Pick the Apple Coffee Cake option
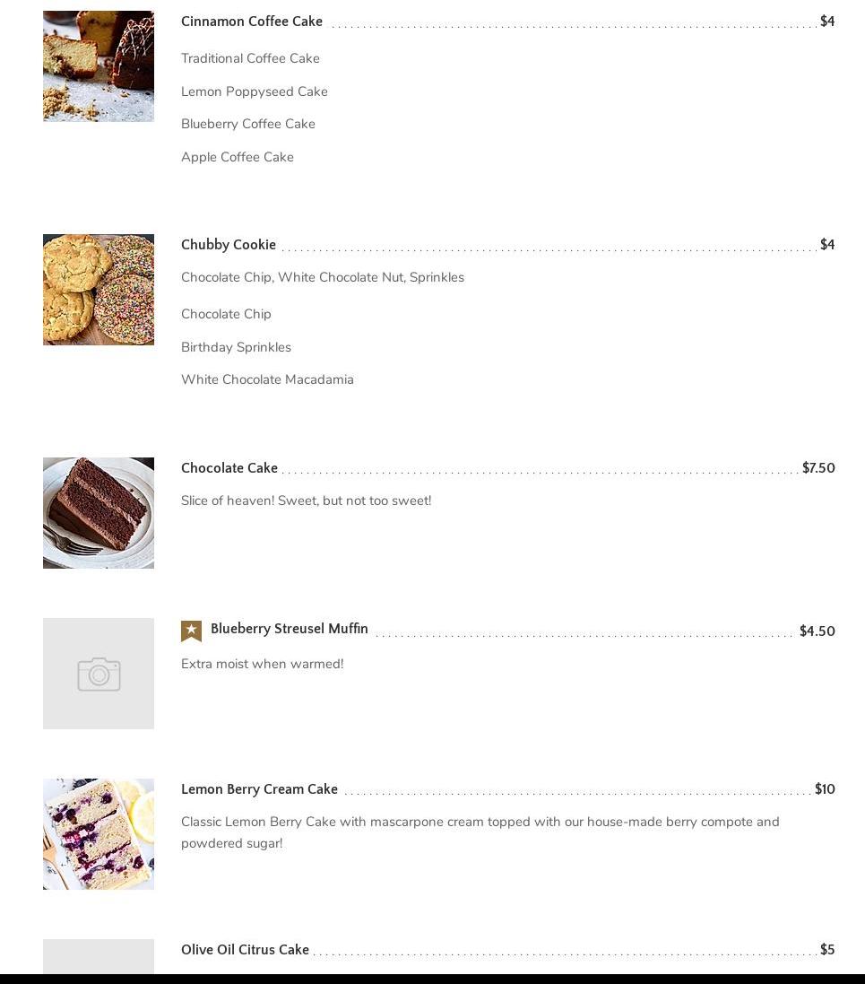Image resolution: width=865 pixels, height=984 pixels. (238, 157)
